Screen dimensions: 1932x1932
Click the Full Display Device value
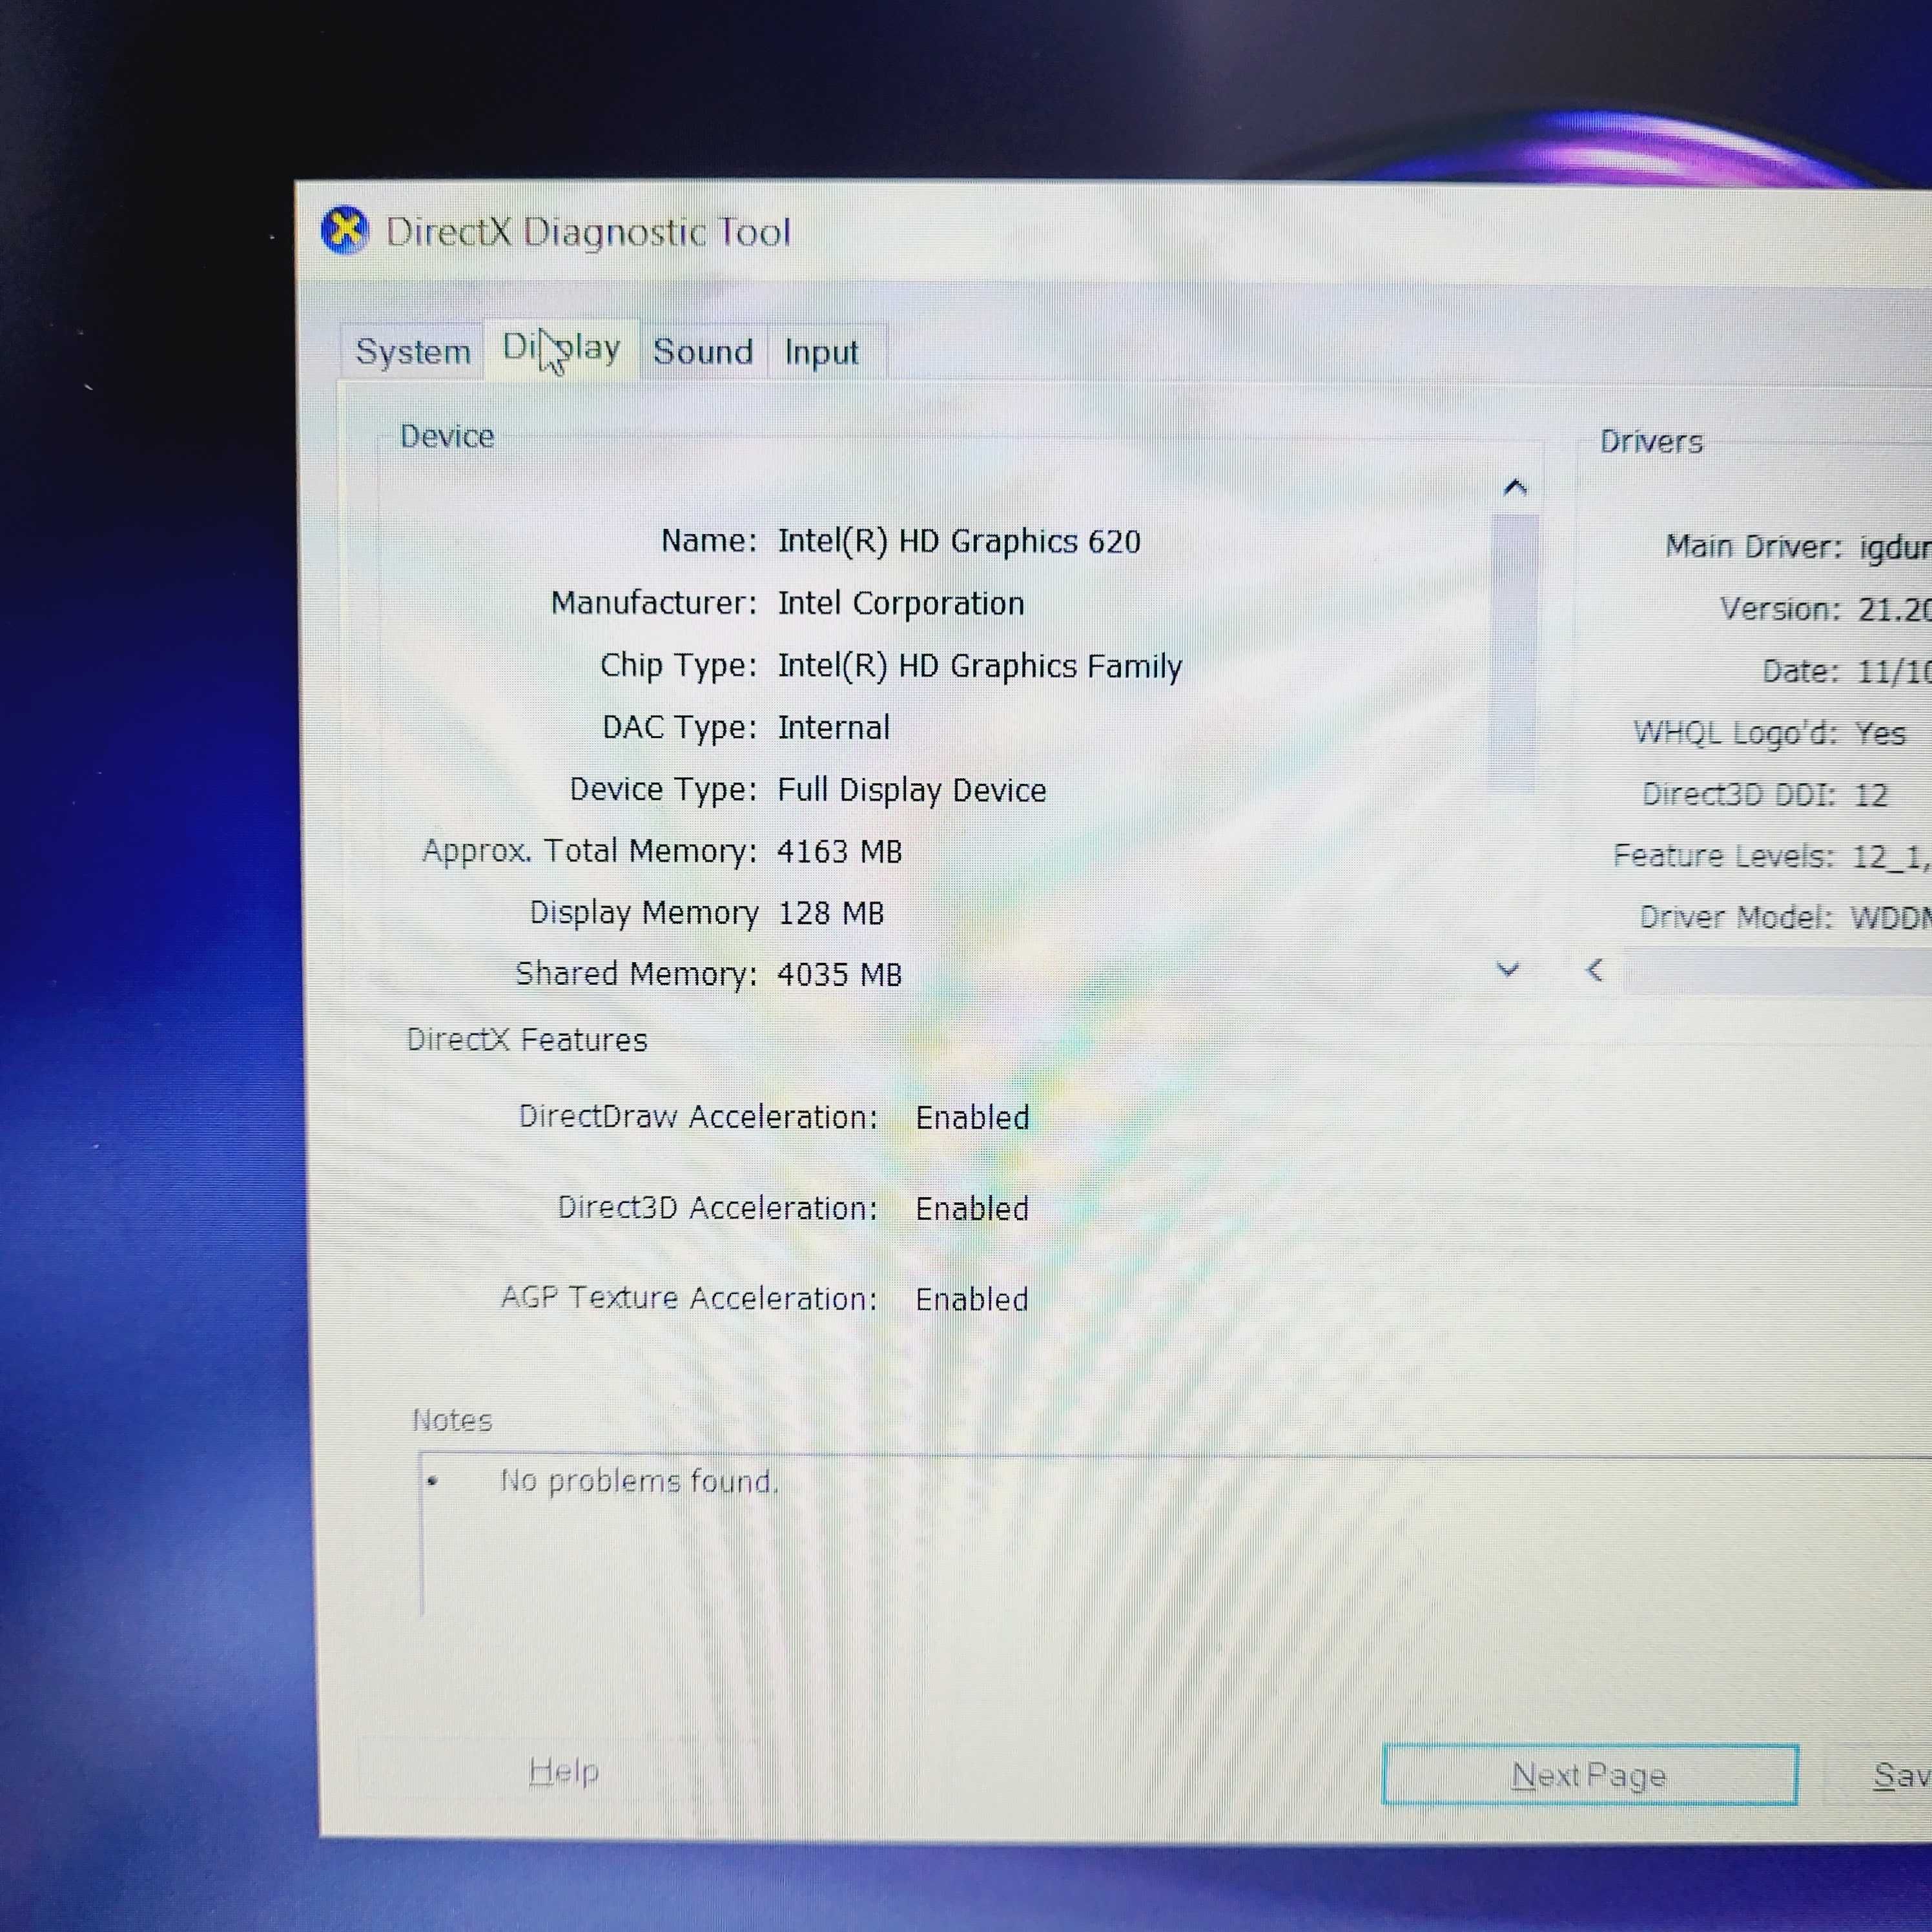point(912,790)
